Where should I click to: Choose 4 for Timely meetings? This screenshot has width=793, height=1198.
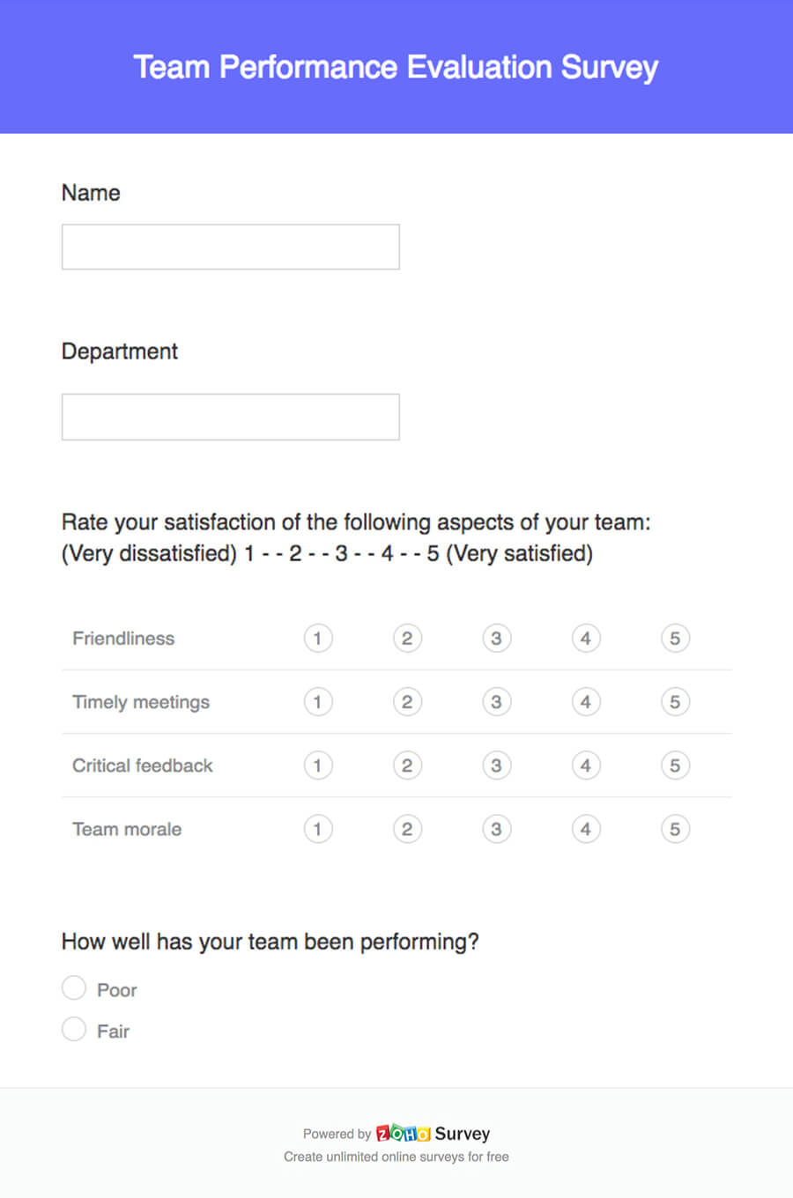coord(586,702)
